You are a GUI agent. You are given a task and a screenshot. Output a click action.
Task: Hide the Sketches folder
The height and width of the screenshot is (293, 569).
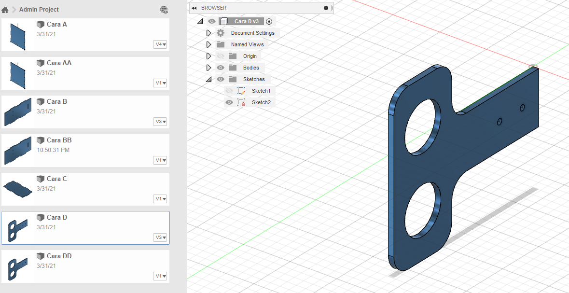pyautogui.click(x=220, y=79)
